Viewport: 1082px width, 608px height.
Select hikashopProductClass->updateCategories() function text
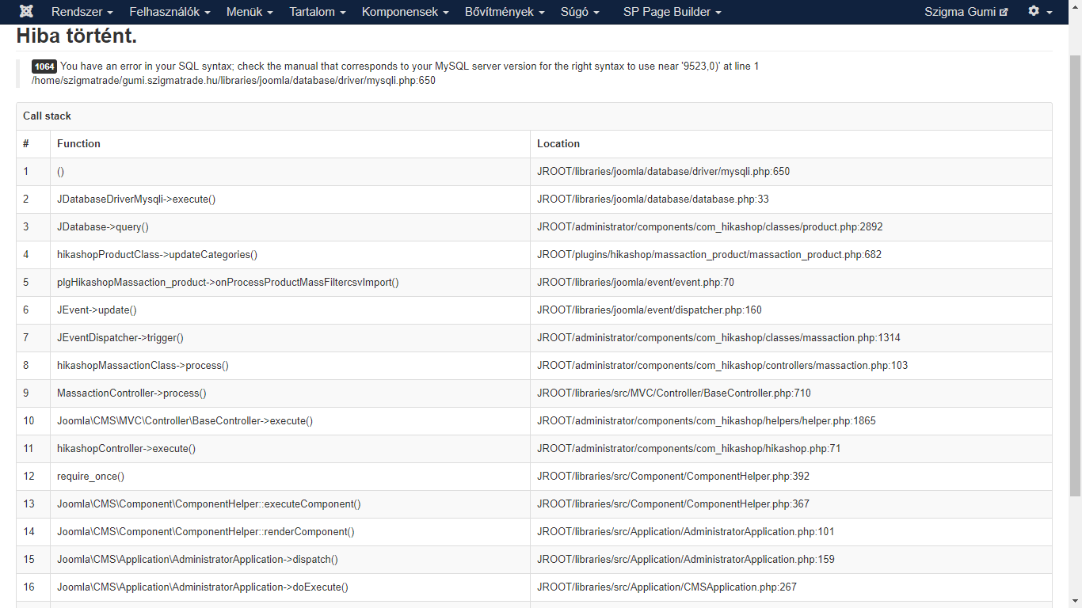click(158, 254)
